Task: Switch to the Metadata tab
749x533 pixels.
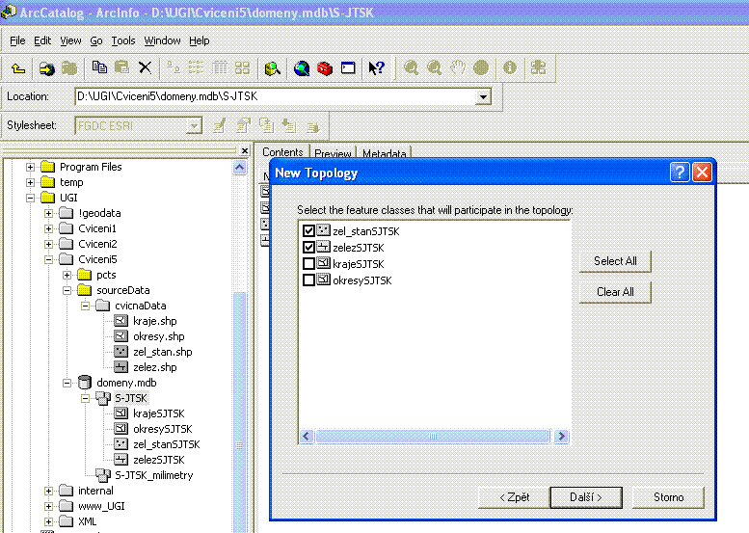Action: 384,153
